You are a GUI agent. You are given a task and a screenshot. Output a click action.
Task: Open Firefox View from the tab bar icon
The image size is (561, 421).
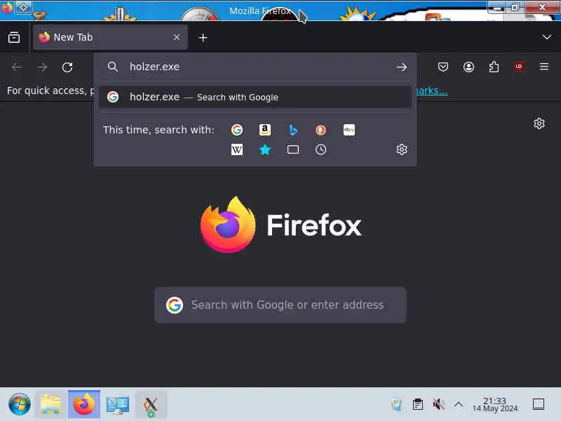click(x=14, y=37)
